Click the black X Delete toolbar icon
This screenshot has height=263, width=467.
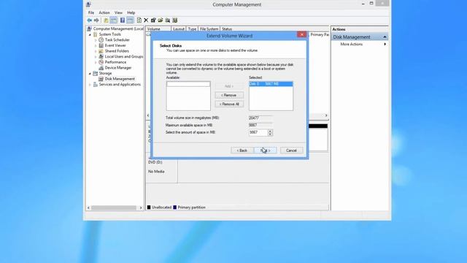point(146,20)
